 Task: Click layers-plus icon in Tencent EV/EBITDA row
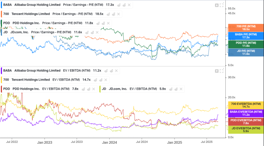click(x=95, y=80)
